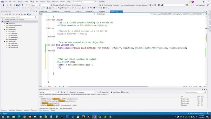Click Solution Explorer properties wrench icon
The height and width of the screenshot is (119, 211).
(x=27, y=14)
